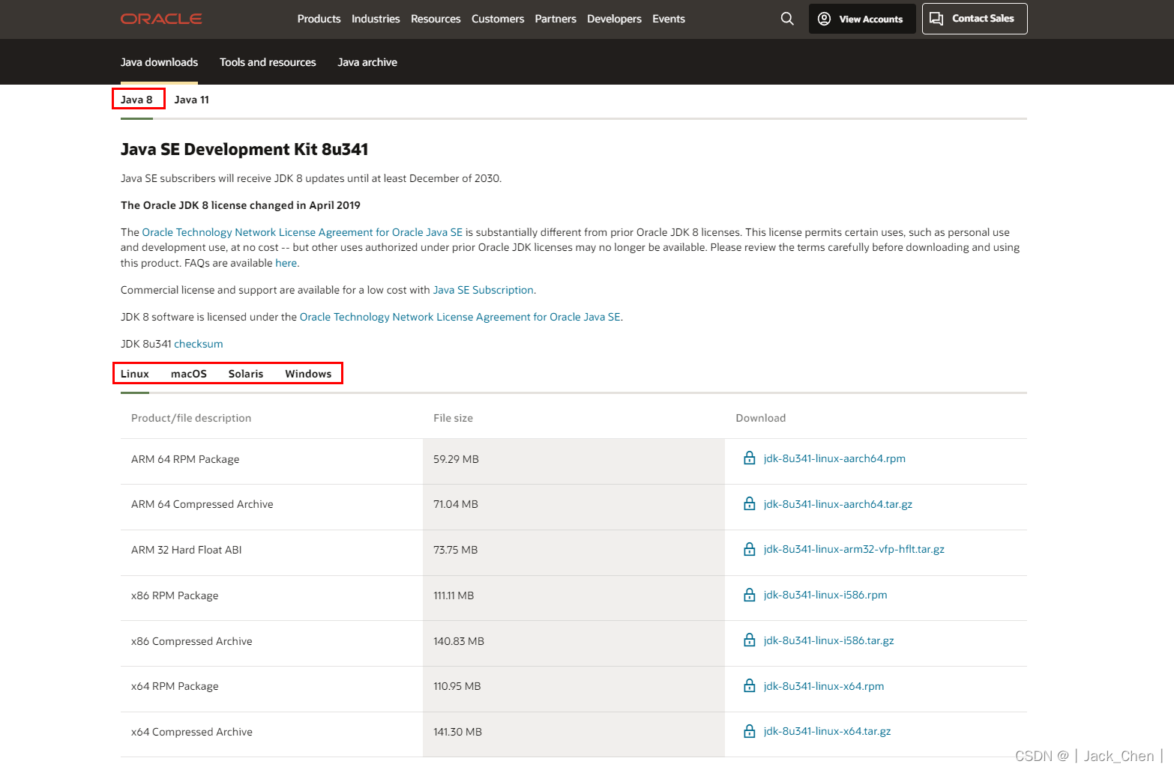Switch to Tools and resources tab
The height and width of the screenshot is (770, 1174).
point(268,62)
